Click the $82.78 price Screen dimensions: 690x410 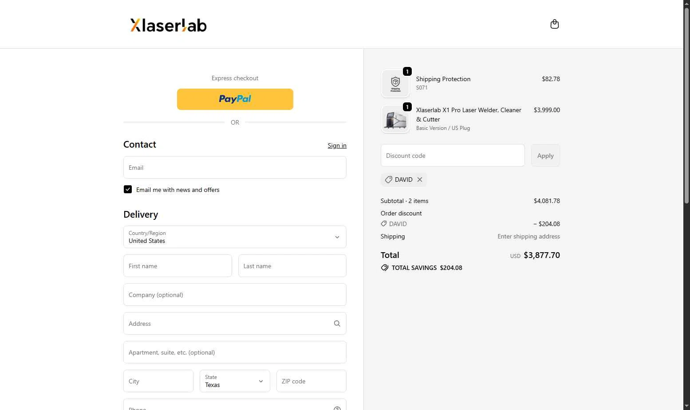coord(551,79)
